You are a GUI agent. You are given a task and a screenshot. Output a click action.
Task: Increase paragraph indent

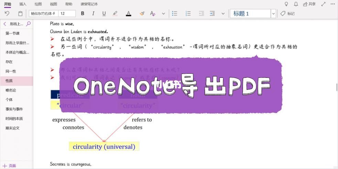212,14
